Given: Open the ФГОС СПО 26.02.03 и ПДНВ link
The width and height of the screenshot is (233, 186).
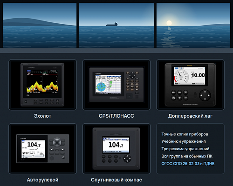Looking at the screenshot, I should [x=188, y=164].
